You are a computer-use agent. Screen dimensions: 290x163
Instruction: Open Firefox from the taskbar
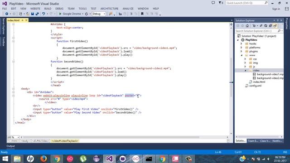tap(43, 159)
